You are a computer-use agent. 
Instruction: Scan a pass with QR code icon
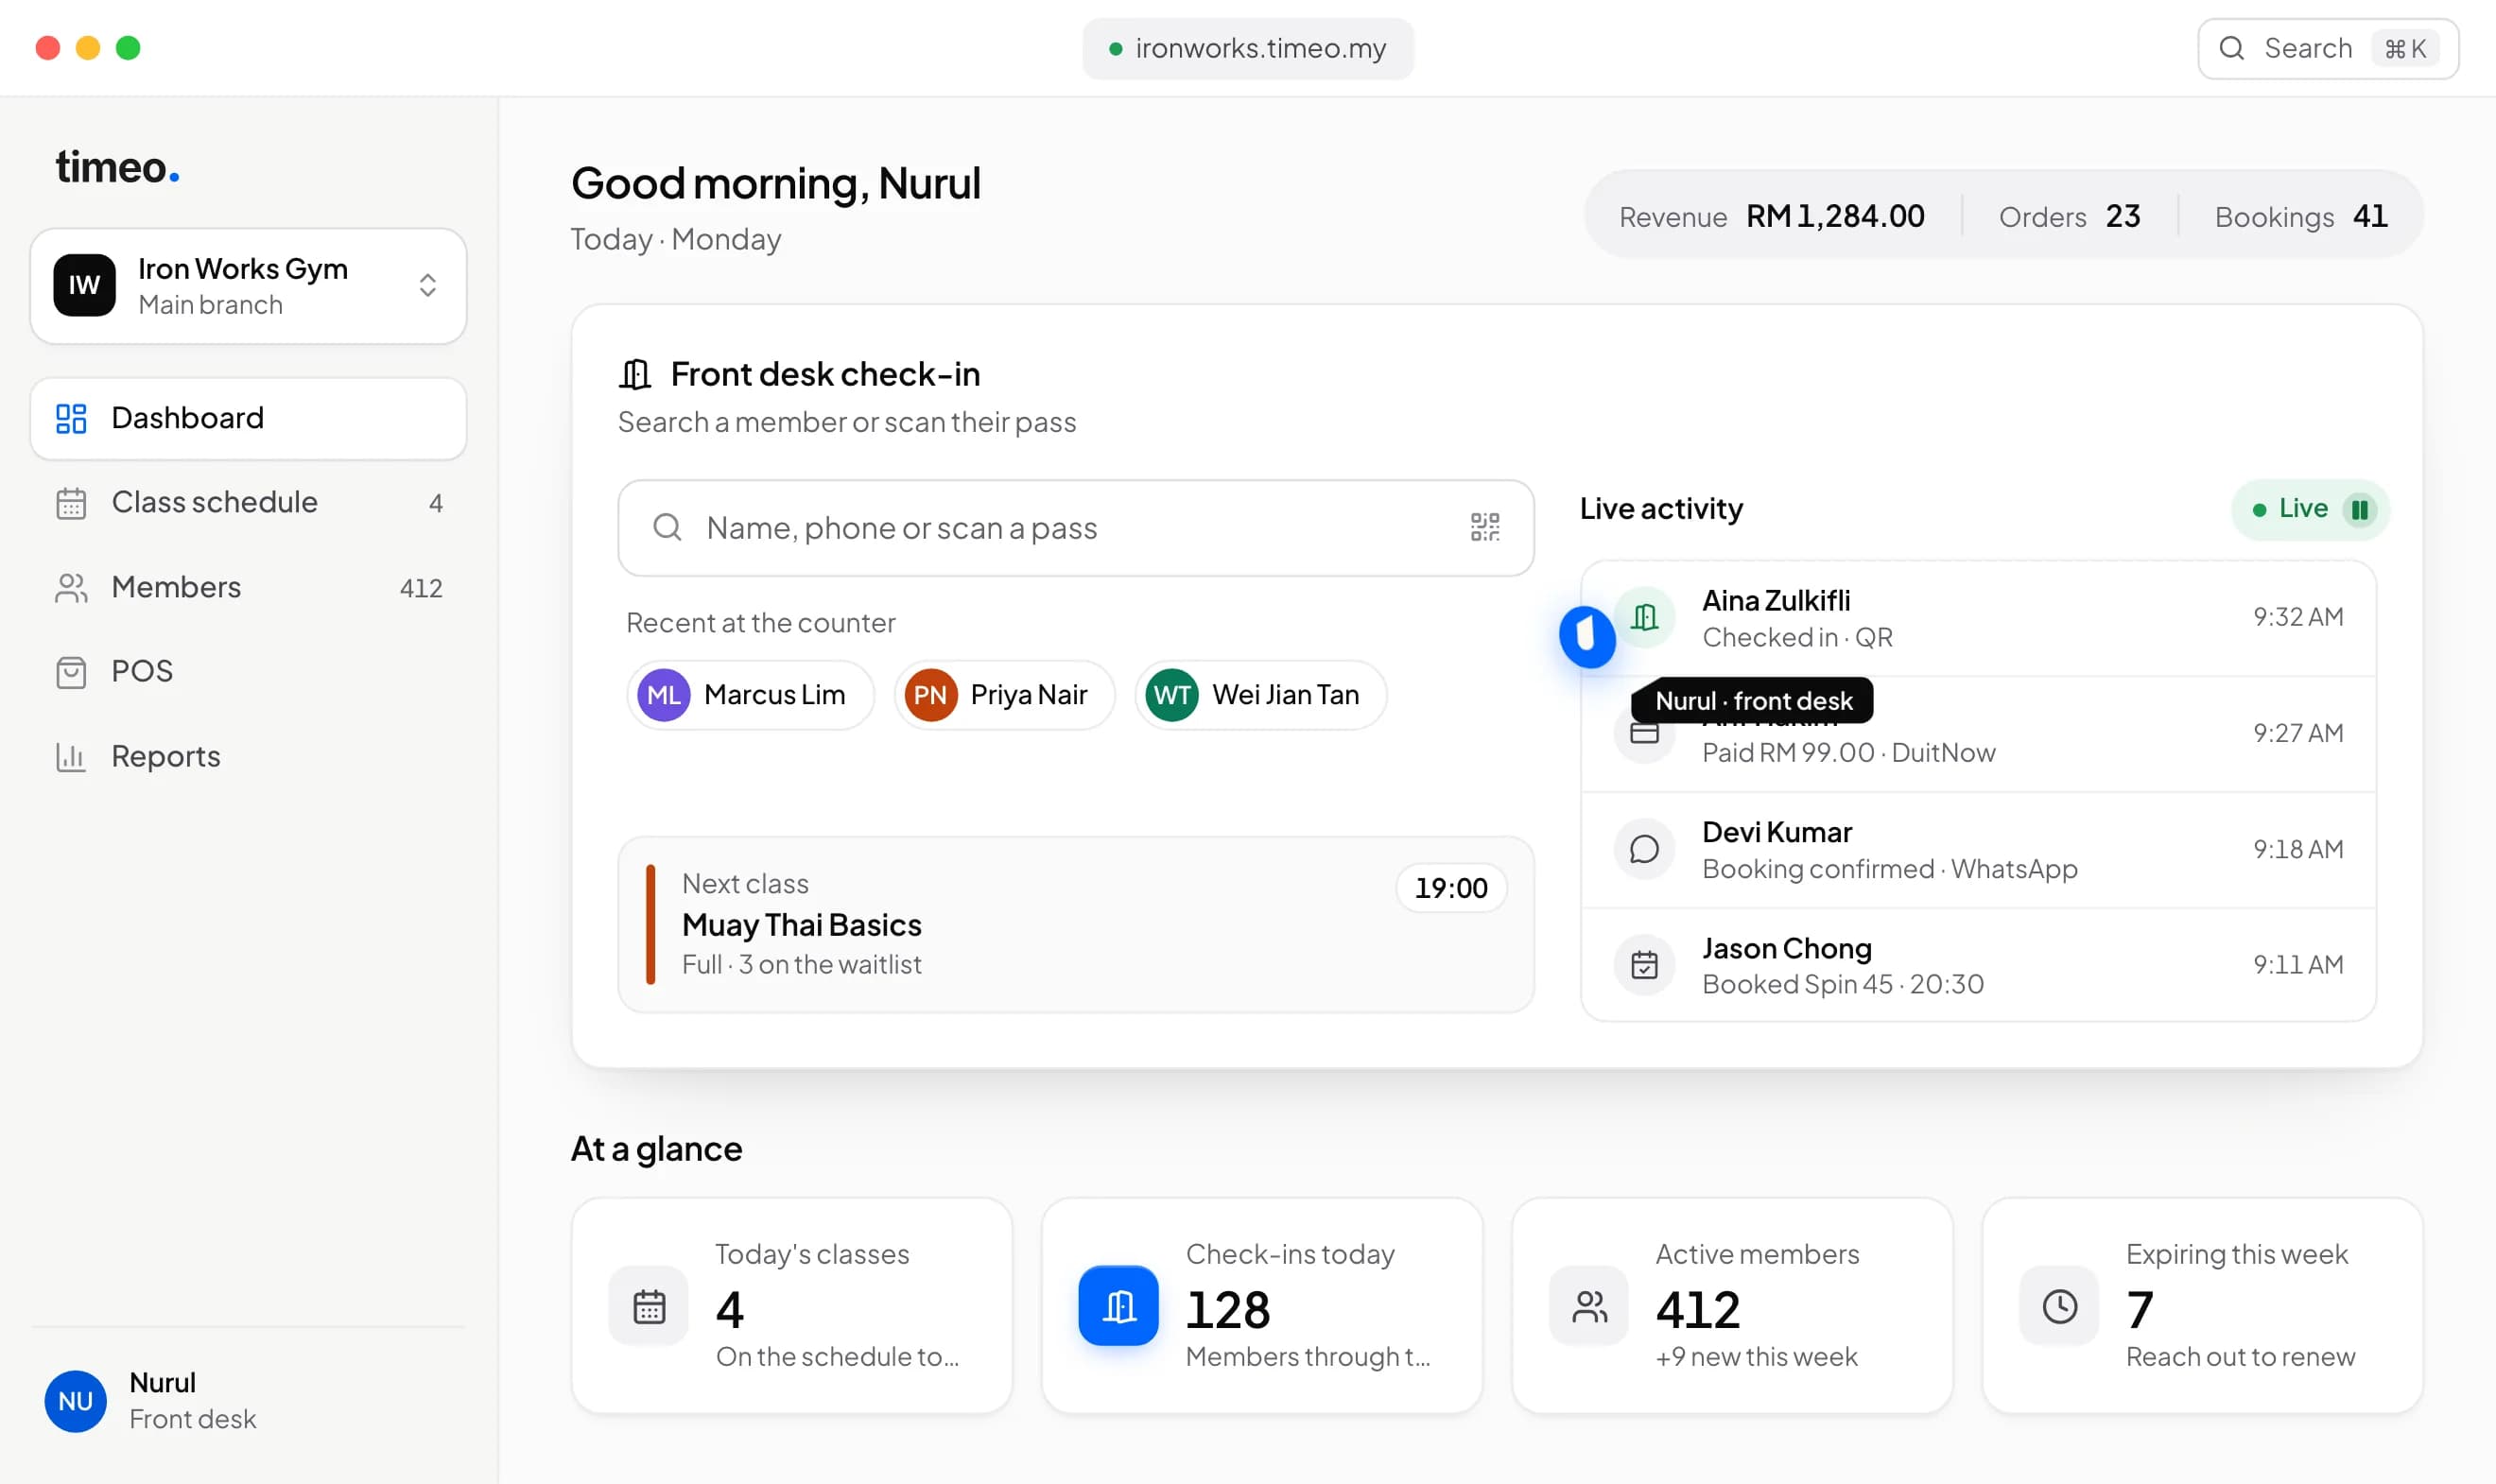pos(1484,527)
